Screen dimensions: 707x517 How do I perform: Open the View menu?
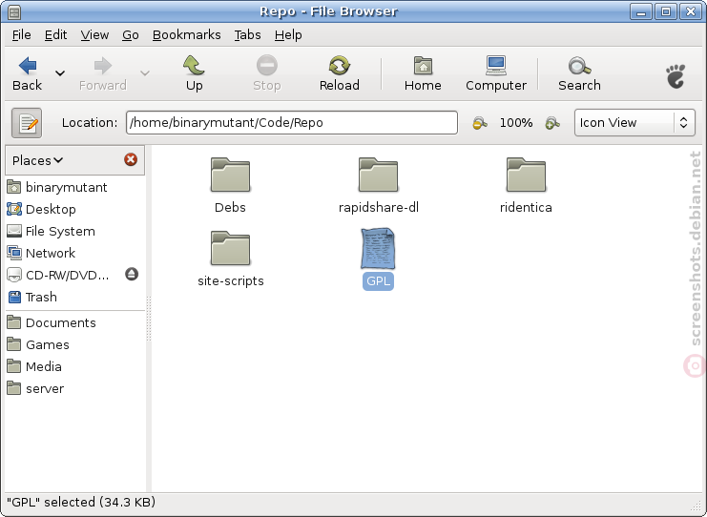pyautogui.click(x=94, y=34)
